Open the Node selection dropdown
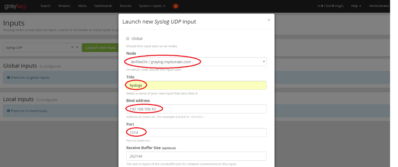The width and height of the screenshot is (398, 167). click(196, 62)
